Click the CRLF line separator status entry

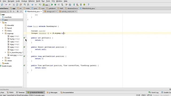tap(143, 95)
